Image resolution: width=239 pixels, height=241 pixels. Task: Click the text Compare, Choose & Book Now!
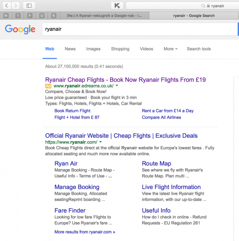point(76,92)
